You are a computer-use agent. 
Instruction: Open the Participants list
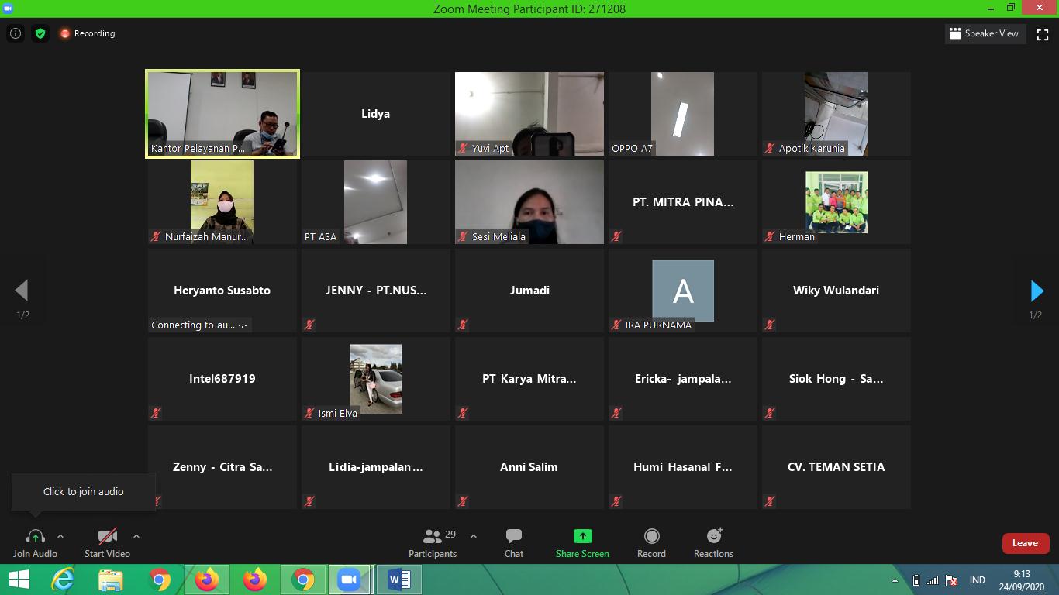[x=433, y=542]
